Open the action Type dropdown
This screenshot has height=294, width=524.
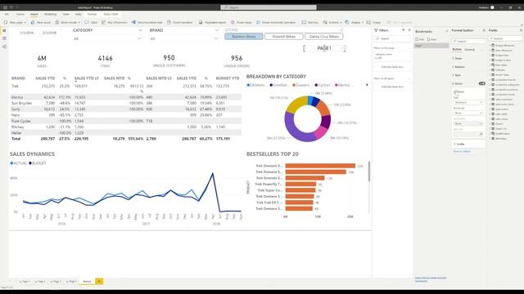click(x=468, y=102)
